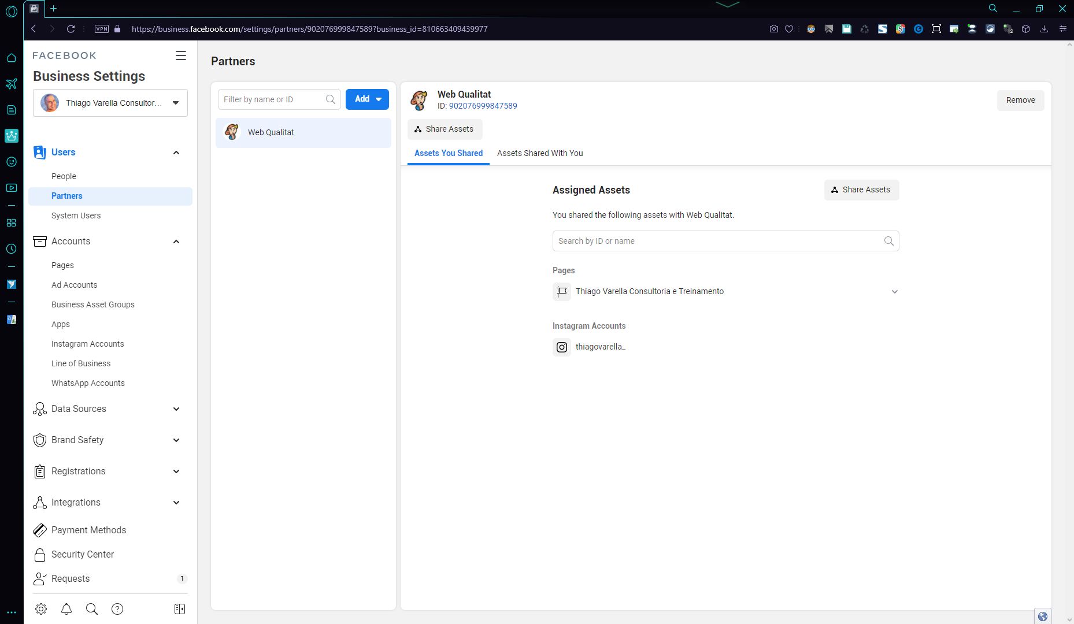
Task: Open the browser sidebar three-dot options
Action: pos(12,612)
